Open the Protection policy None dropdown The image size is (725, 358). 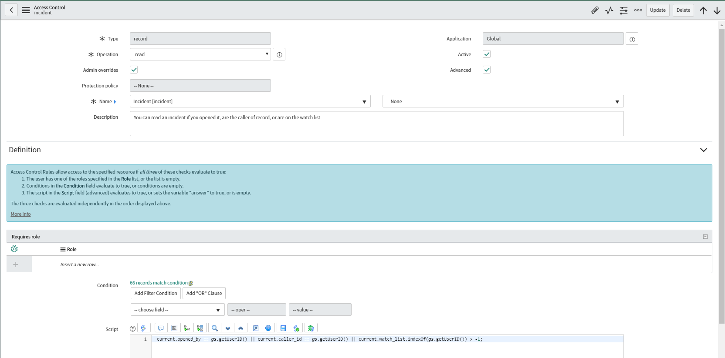tap(200, 86)
